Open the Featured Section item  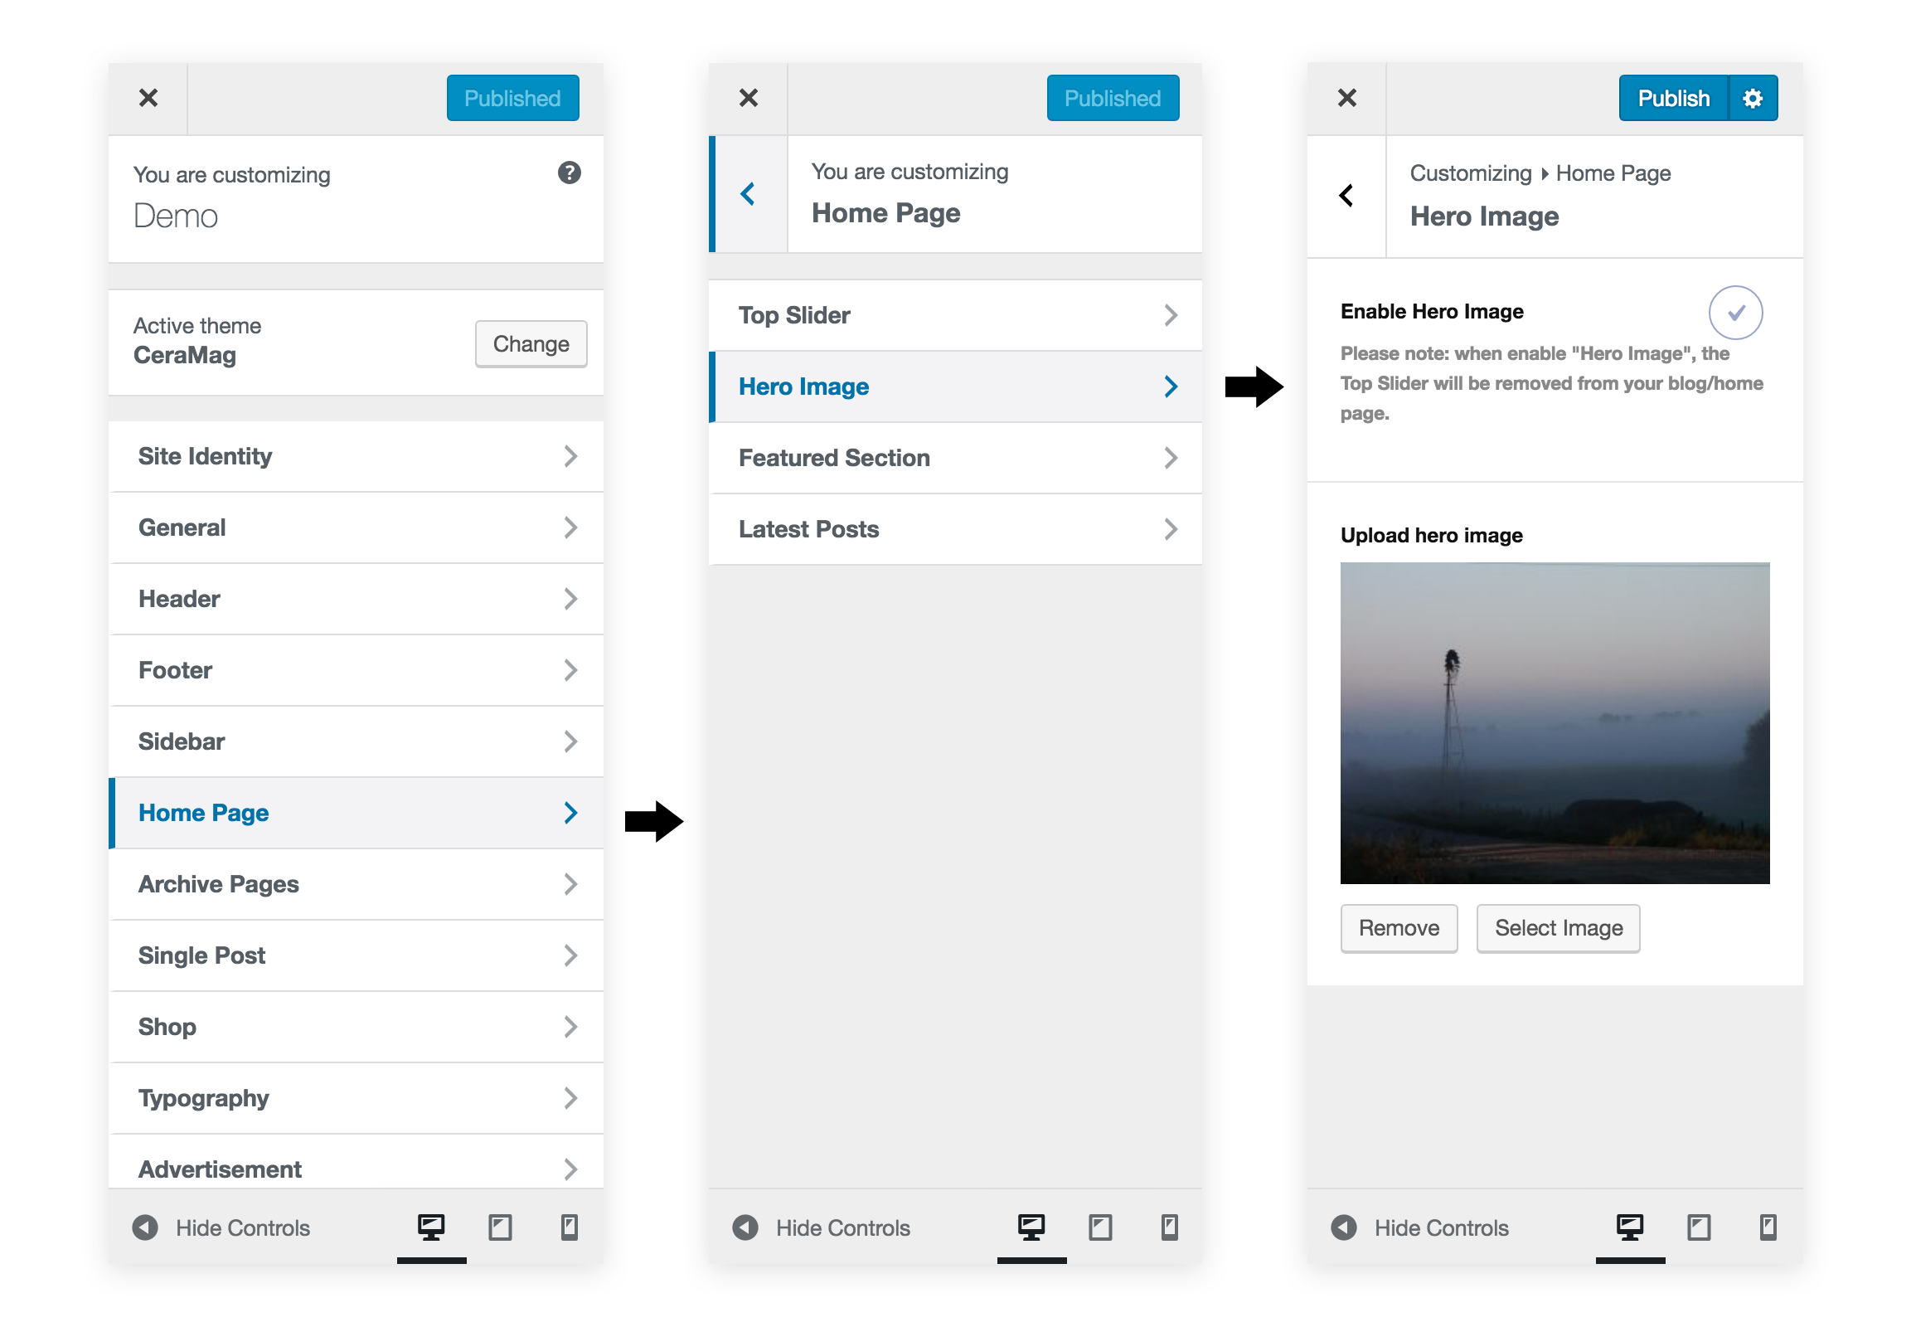[954, 458]
